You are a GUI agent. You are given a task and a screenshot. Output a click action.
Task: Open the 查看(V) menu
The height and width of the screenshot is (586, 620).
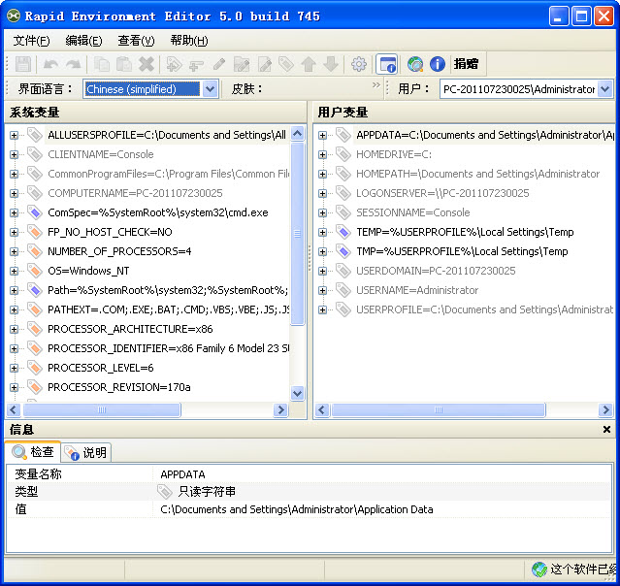(136, 41)
